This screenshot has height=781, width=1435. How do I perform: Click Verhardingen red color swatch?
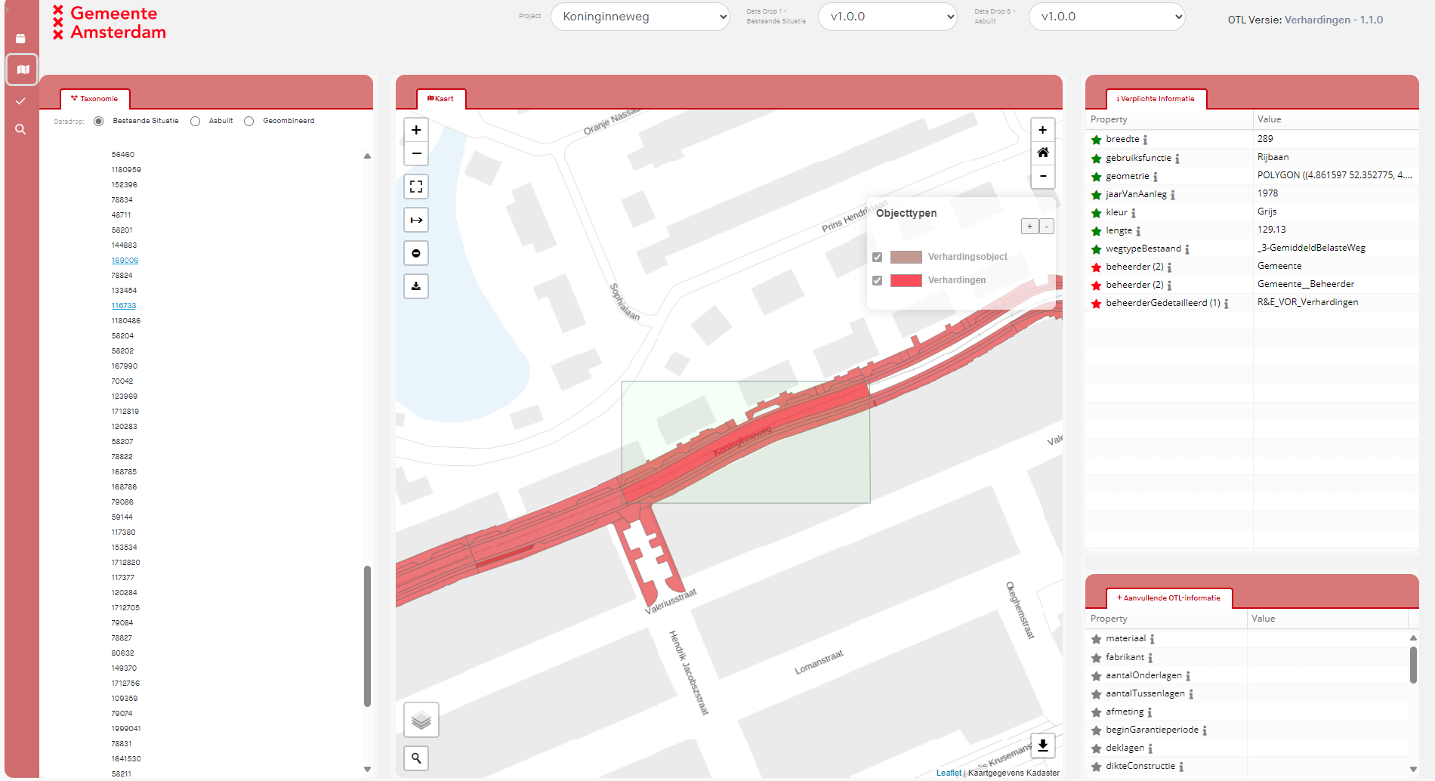[906, 280]
